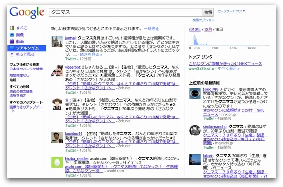The height and width of the screenshot is (187, 283).
Task: Click 6:00 mark on timeline
Action: point(214,48)
